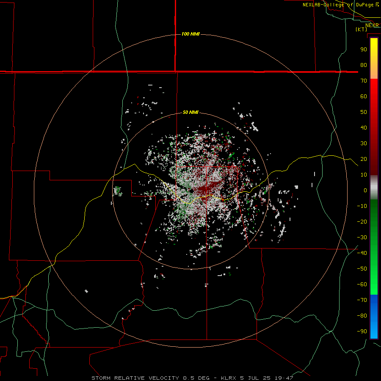Click the 0 knot label on velocity scale
Screen dimensions: 381x381
365,190
